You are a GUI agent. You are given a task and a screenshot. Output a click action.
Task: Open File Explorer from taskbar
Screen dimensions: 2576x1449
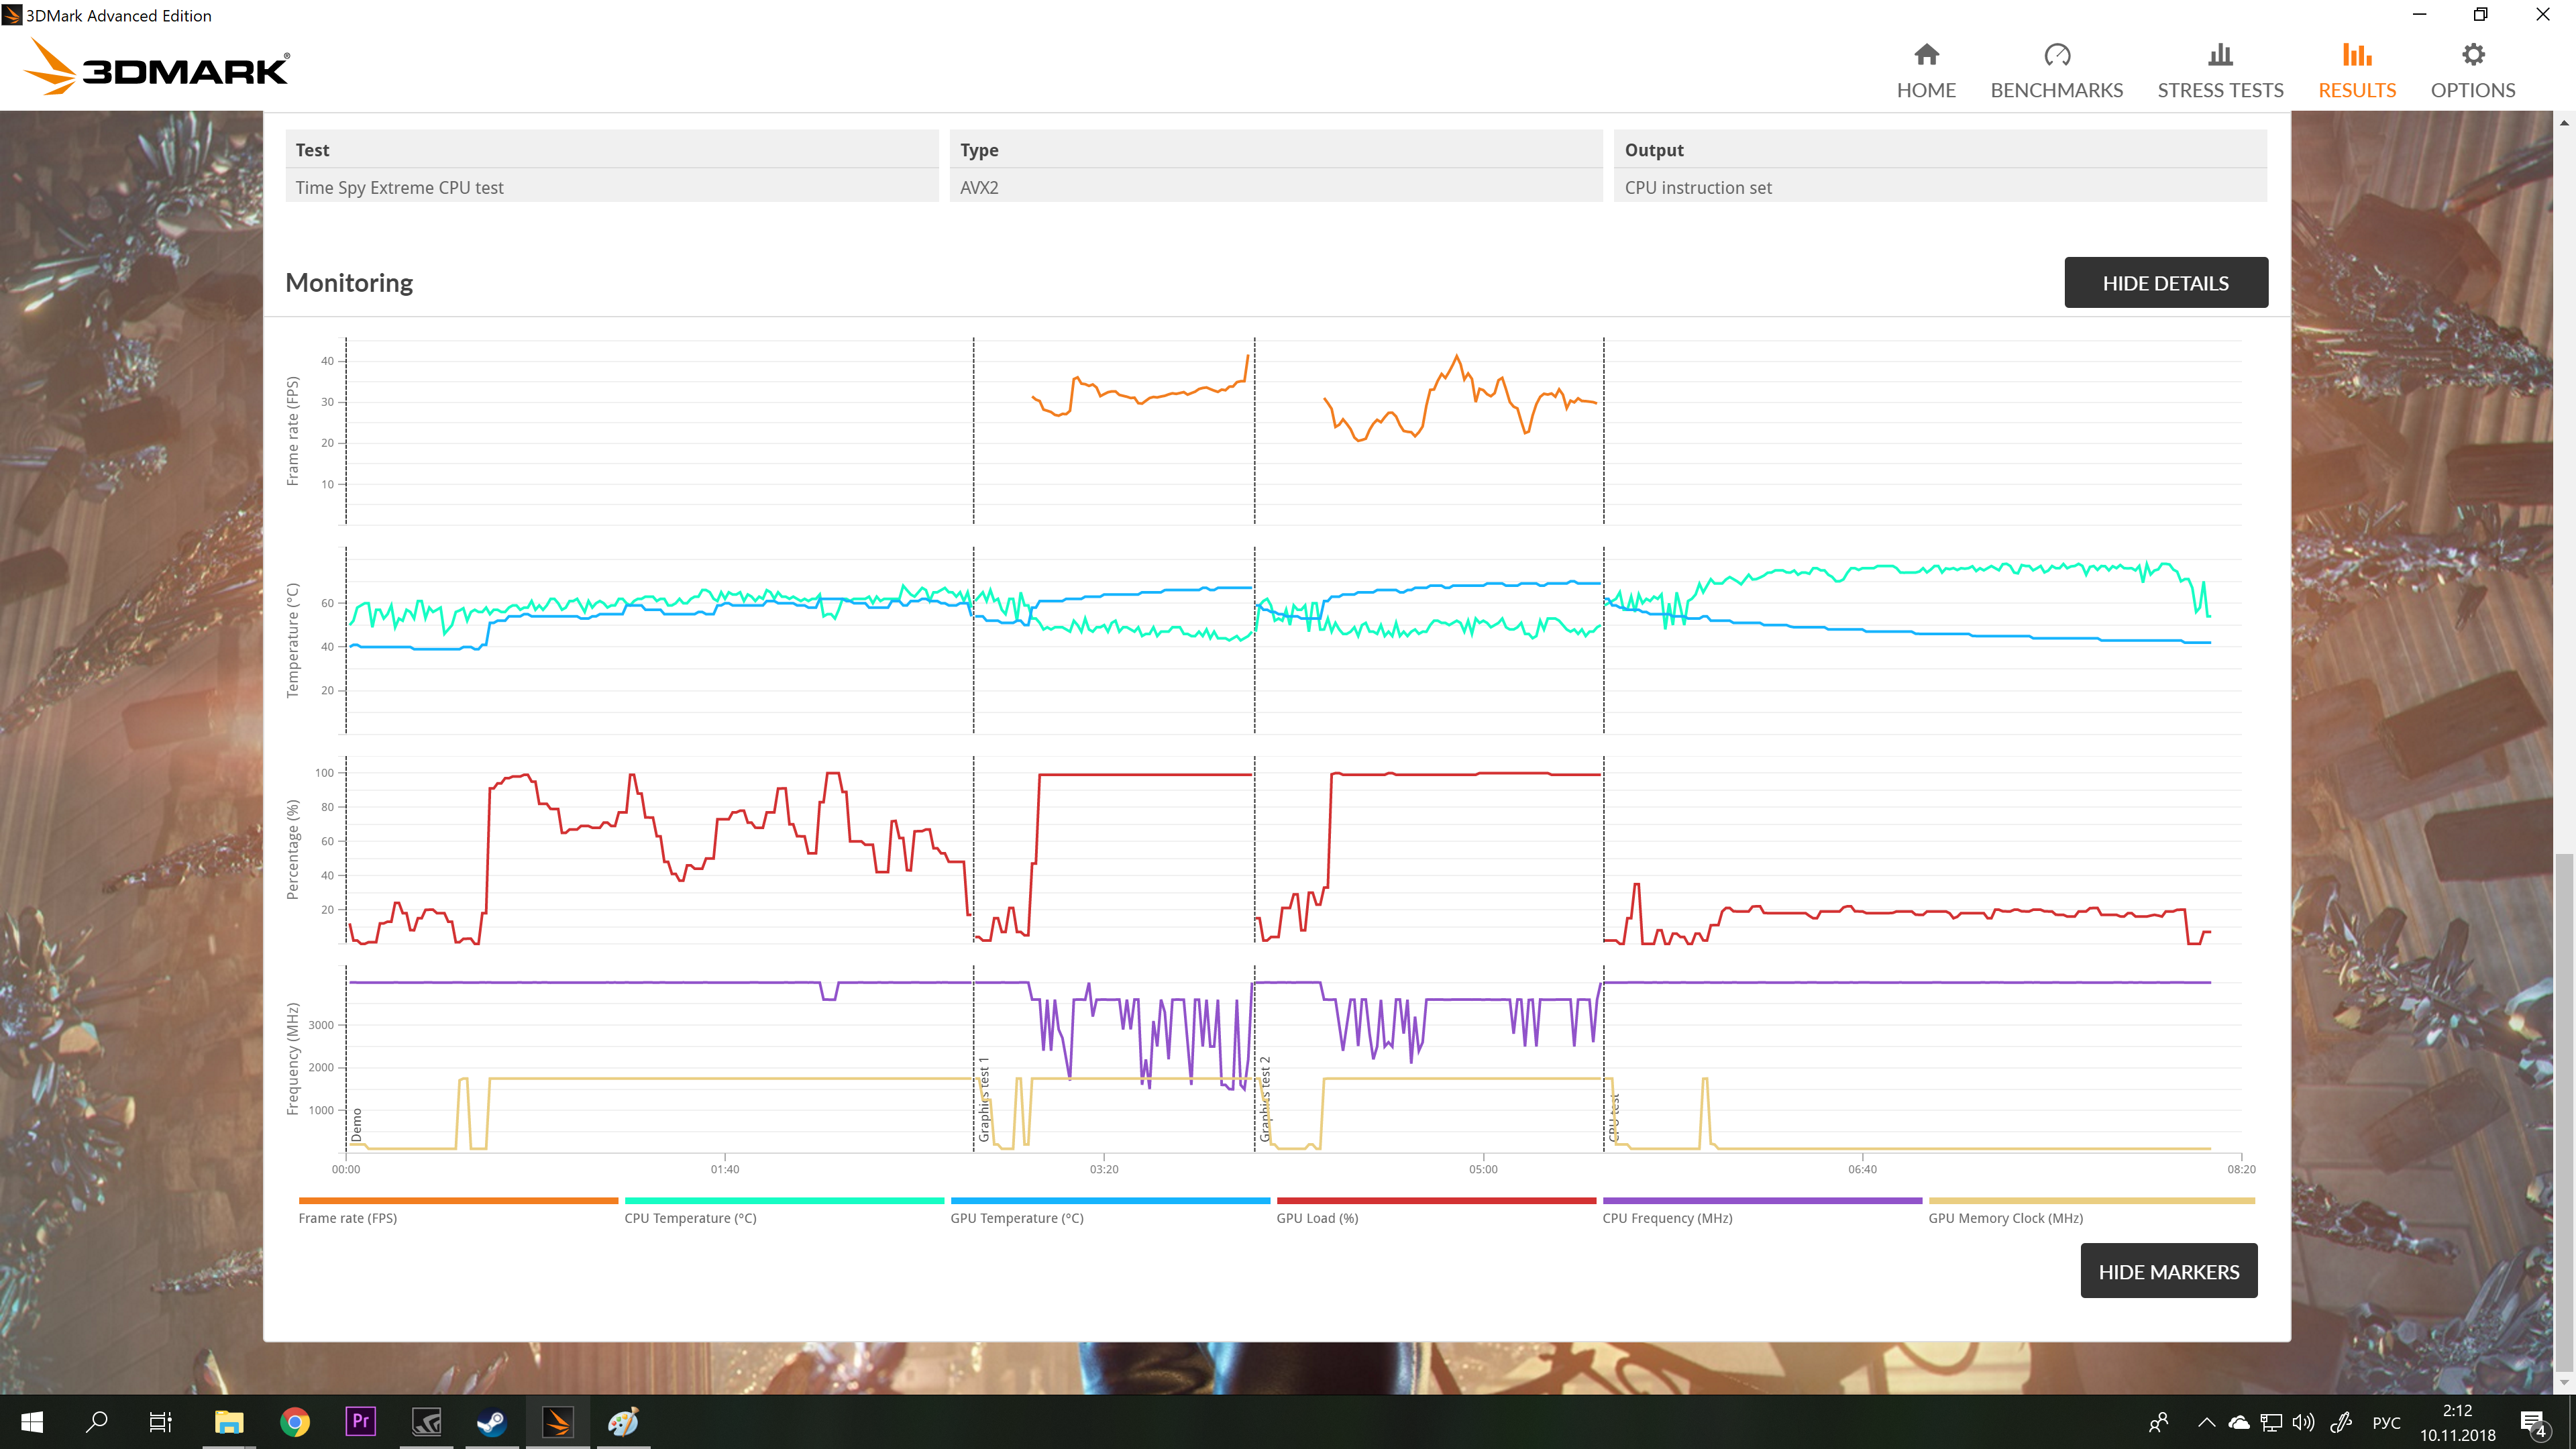(x=229, y=1421)
